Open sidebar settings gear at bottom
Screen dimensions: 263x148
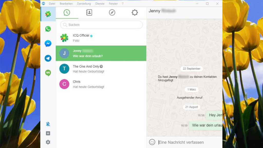point(48,142)
